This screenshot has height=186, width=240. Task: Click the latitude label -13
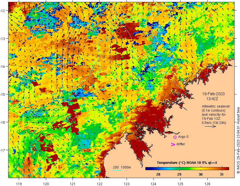point(3,39)
